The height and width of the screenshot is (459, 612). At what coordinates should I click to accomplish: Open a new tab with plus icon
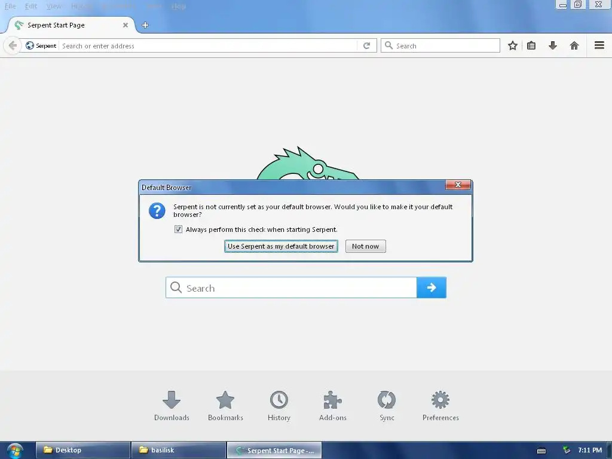[145, 25]
